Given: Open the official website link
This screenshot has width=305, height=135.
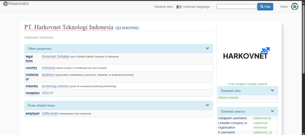Looking at the screenshot, I should (228, 98).
